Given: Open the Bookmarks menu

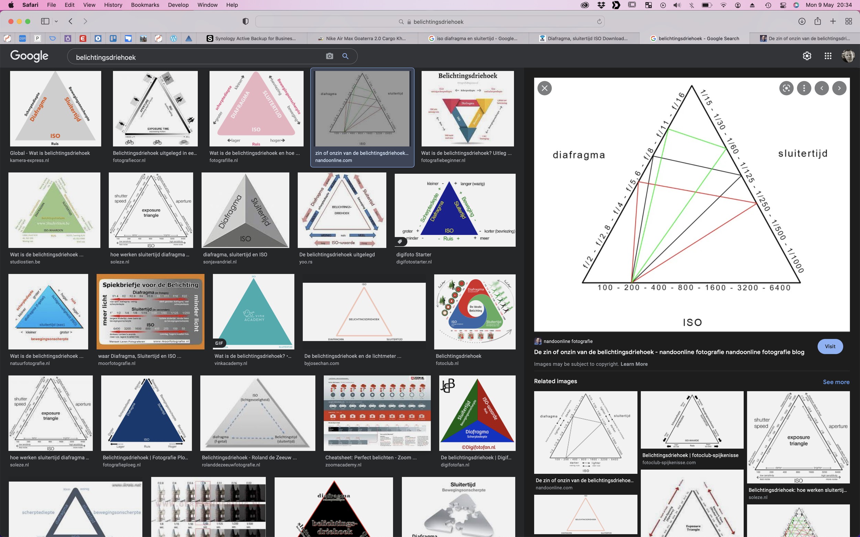Looking at the screenshot, I should [x=145, y=5].
